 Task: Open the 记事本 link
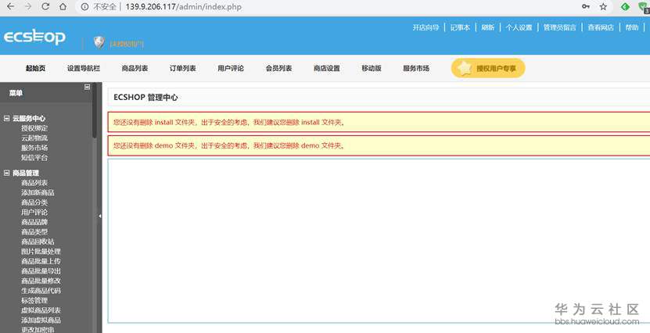460,27
